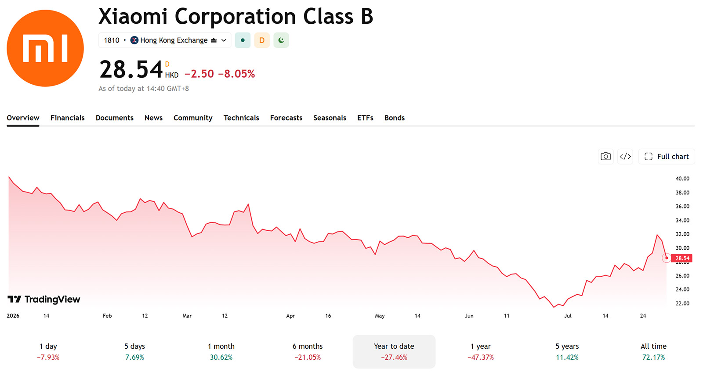Switch to the Technicals tab
This screenshot has width=703, height=379.
241,118
